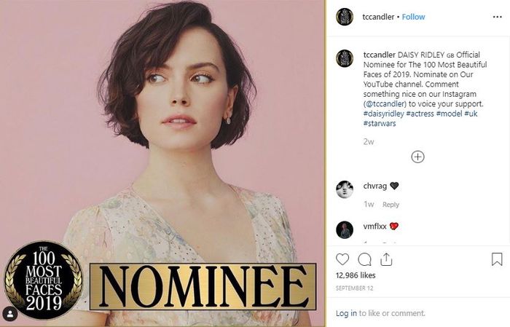Click the September 12 post date
Image resolution: width=510 pixels, height=327 pixels.
pyautogui.click(x=353, y=288)
